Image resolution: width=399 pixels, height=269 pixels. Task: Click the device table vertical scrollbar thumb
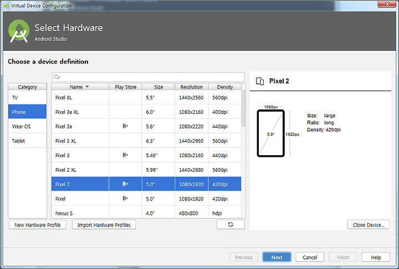tap(243, 108)
